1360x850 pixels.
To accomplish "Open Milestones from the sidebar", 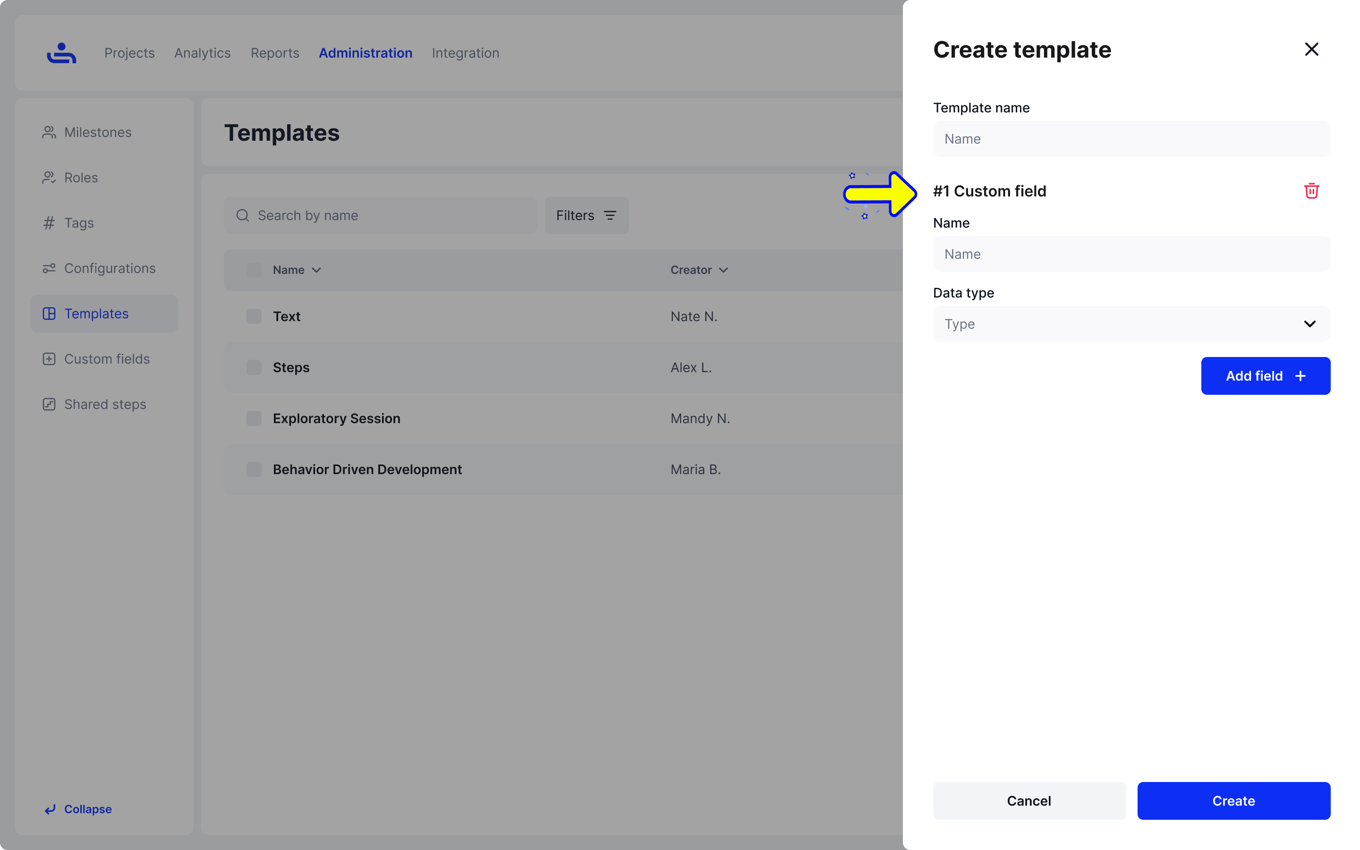I will pos(97,133).
